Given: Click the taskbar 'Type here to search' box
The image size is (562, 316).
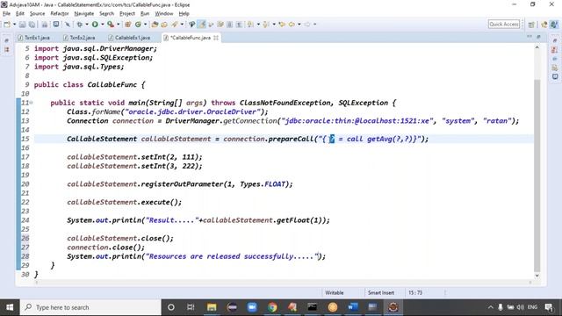Looking at the screenshot, I should tap(90, 307).
